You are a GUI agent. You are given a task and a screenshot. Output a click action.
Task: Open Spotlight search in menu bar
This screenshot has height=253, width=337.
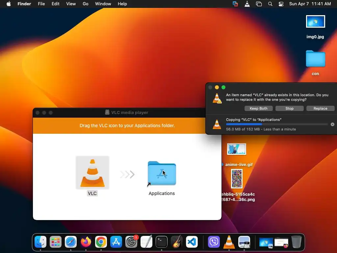tap(270, 4)
